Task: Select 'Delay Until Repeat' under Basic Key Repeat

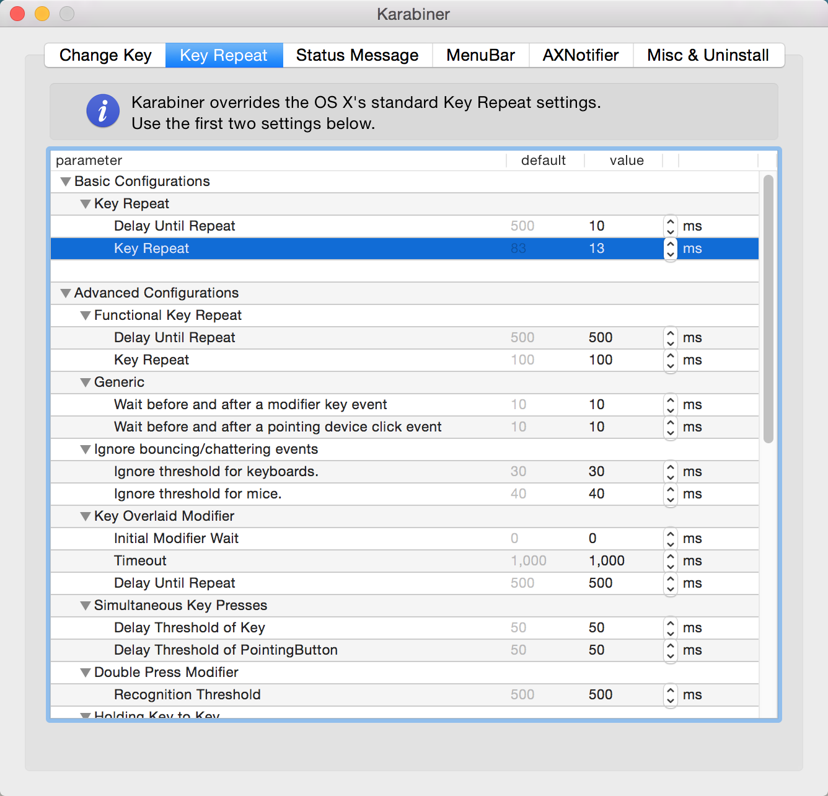Action: click(x=405, y=226)
